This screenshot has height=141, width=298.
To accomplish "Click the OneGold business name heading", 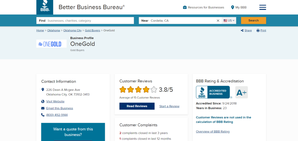I will (x=82, y=44).
